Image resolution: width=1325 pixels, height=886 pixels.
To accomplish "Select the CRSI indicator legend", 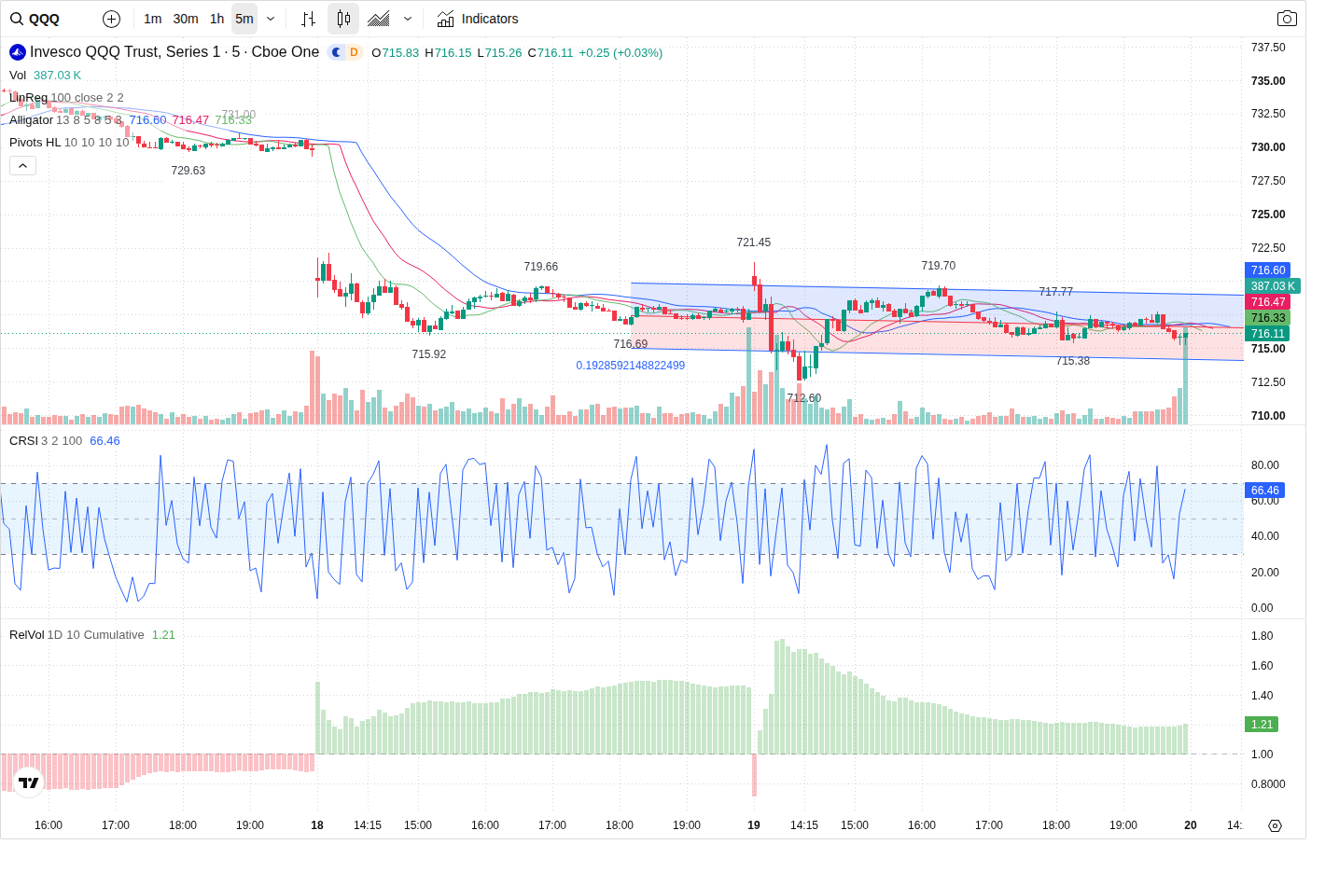I will [23, 441].
